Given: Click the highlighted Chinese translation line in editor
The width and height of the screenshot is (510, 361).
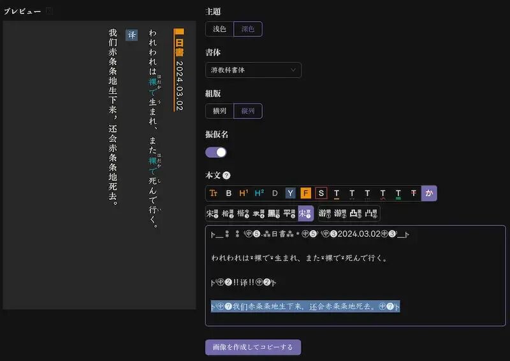Looking at the screenshot, I should click(x=305, y=306).
